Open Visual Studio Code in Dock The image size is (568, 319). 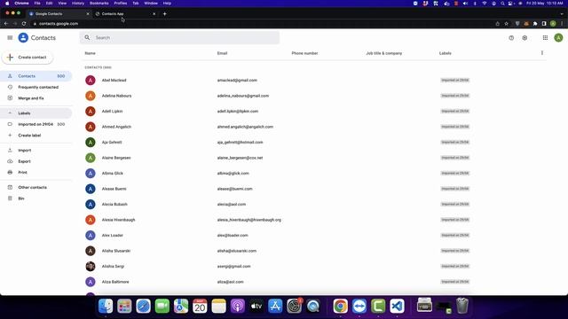[397, 306]
